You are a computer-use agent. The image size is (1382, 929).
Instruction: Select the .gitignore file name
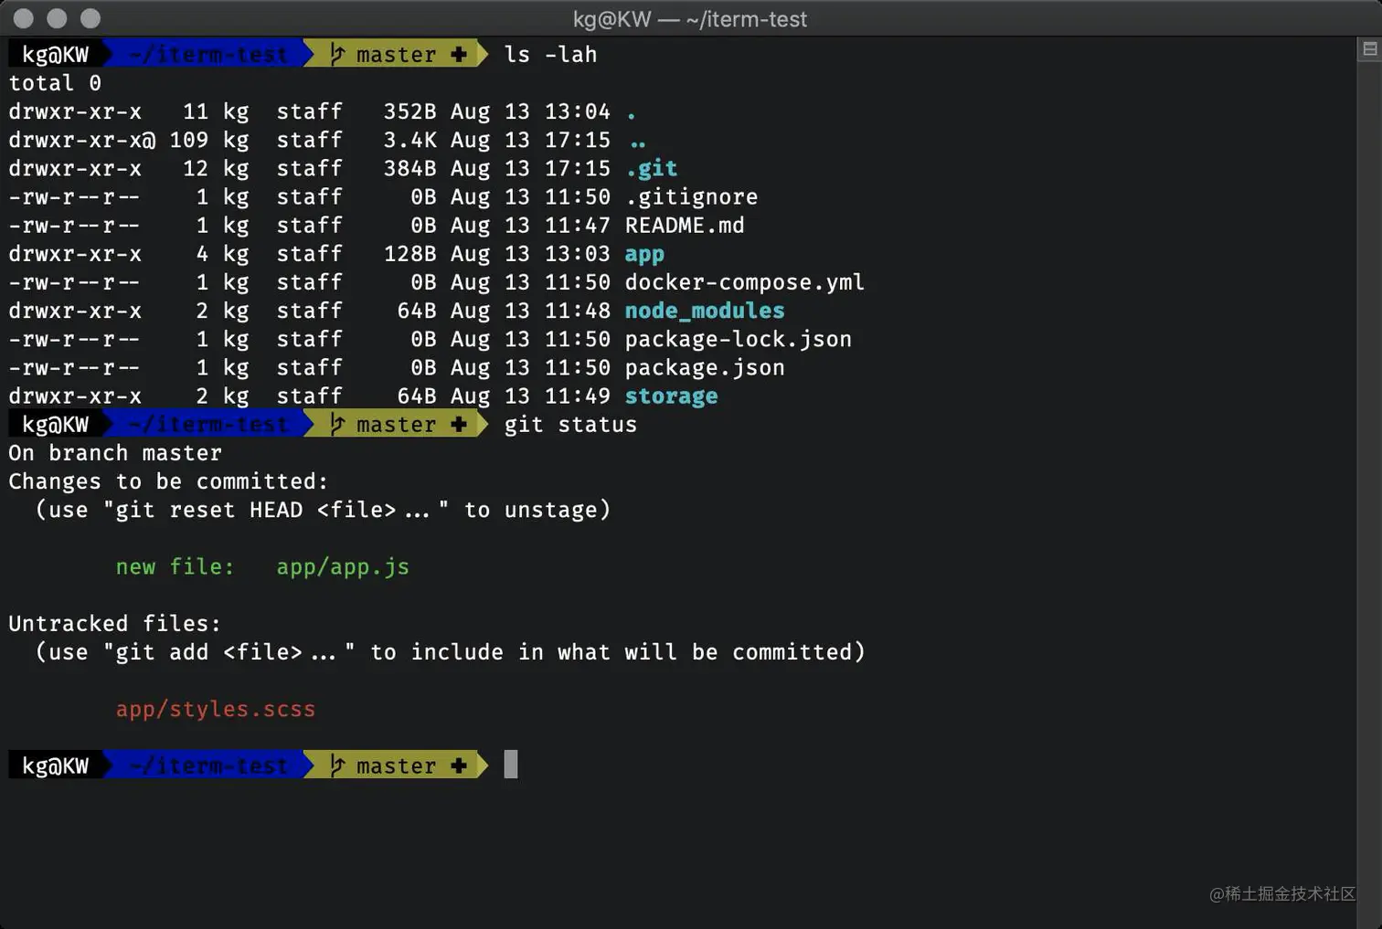pos(691,197)
